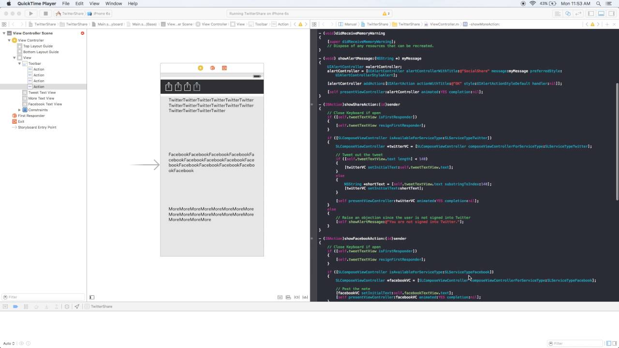The width and height of the screenshot is (619, 348).
Task: Open the File menu
Action: 66,3
